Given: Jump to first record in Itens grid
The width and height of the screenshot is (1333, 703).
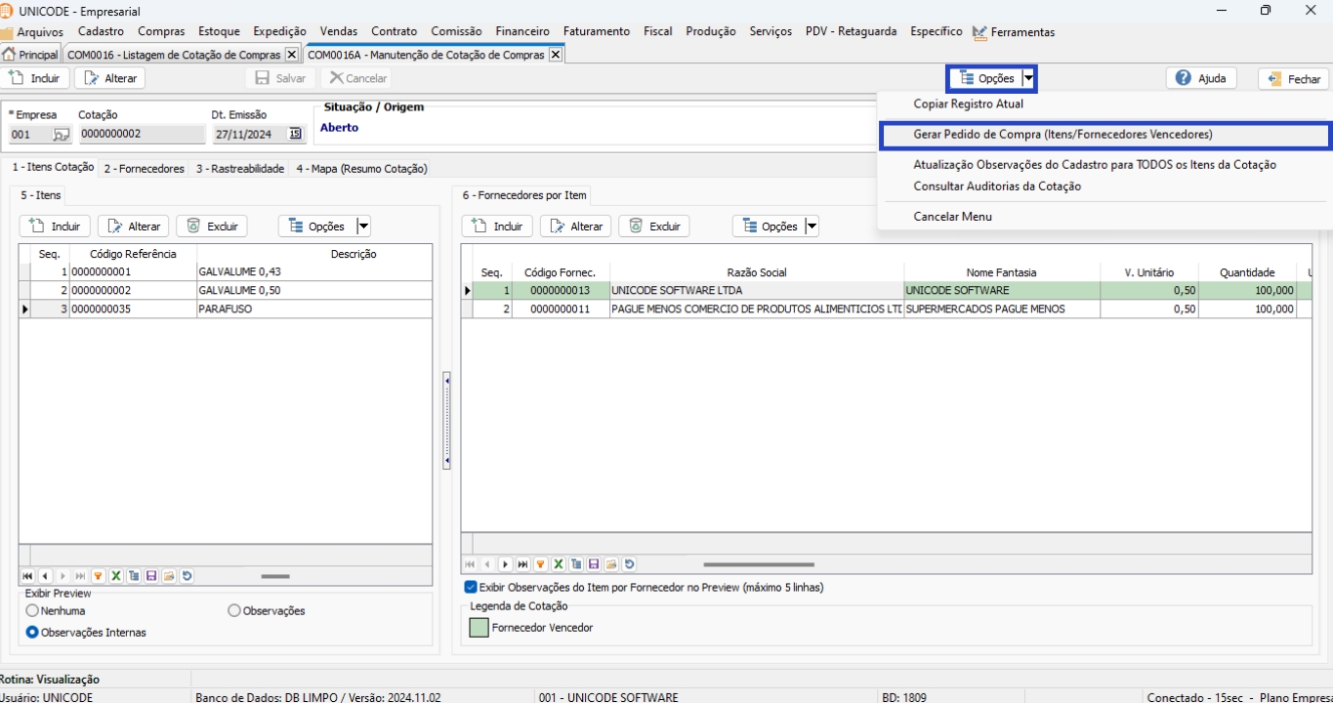Looking at the screenshot, I should [27, 577].
